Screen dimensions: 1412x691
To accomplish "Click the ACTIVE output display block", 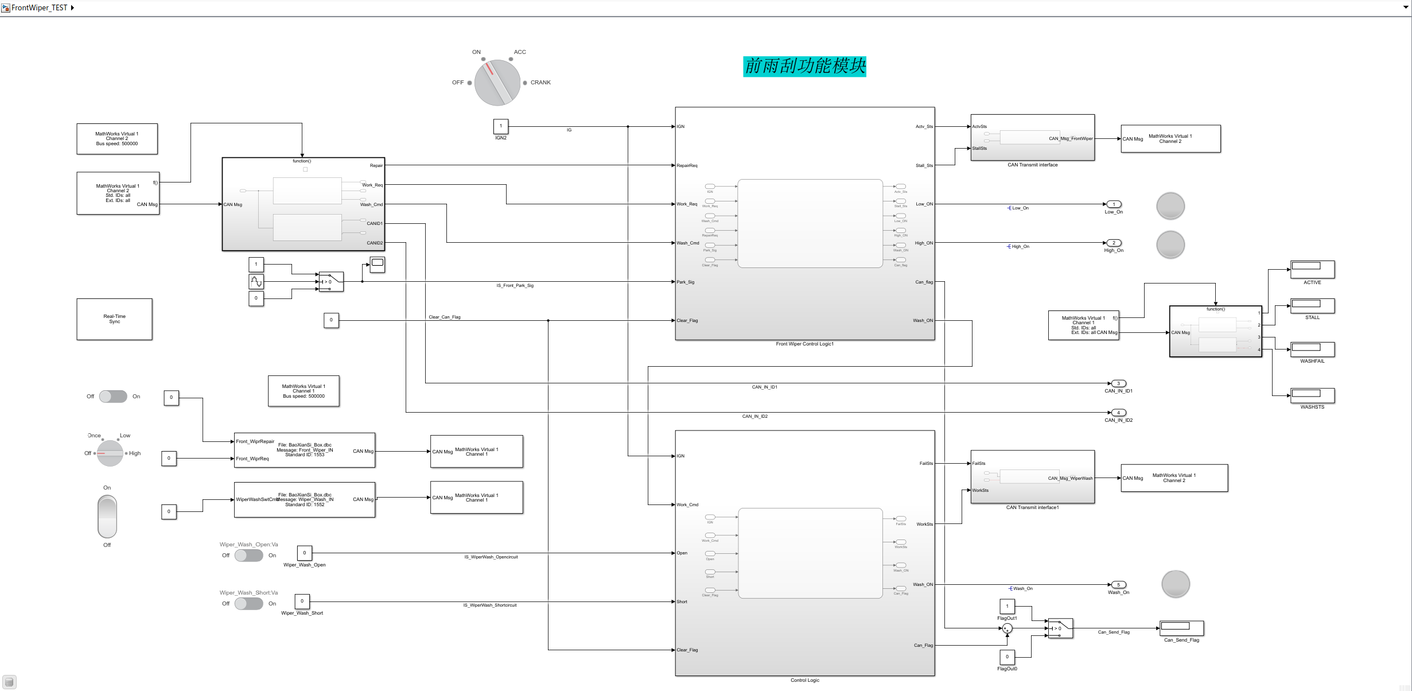I will pos(1314,269).
